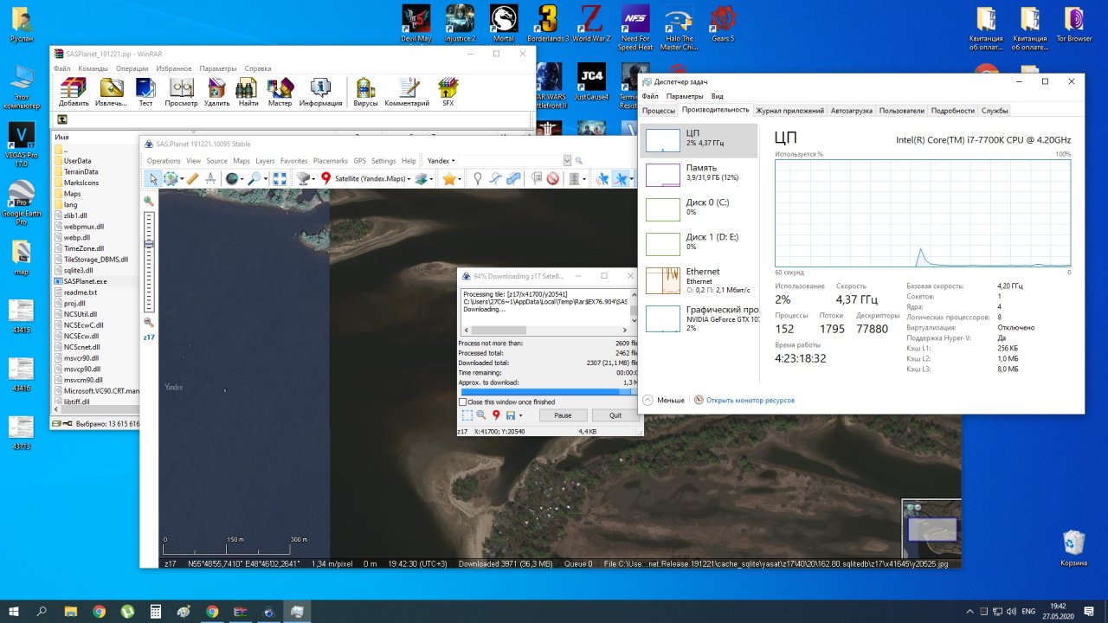Open the Placemarks menu in SAS.Planet
Viewport: 1108px width, 623px height.
330,161
